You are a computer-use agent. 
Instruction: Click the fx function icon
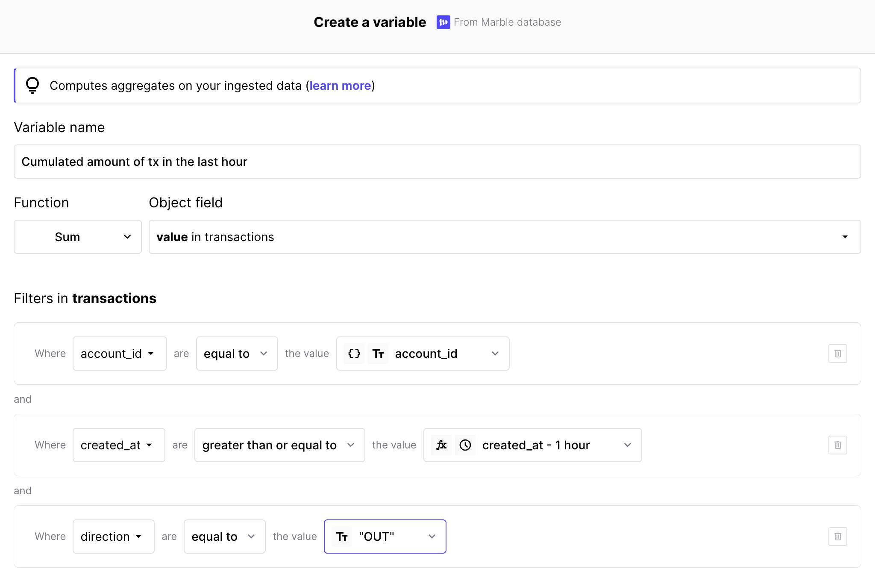(x=441, y=445)
